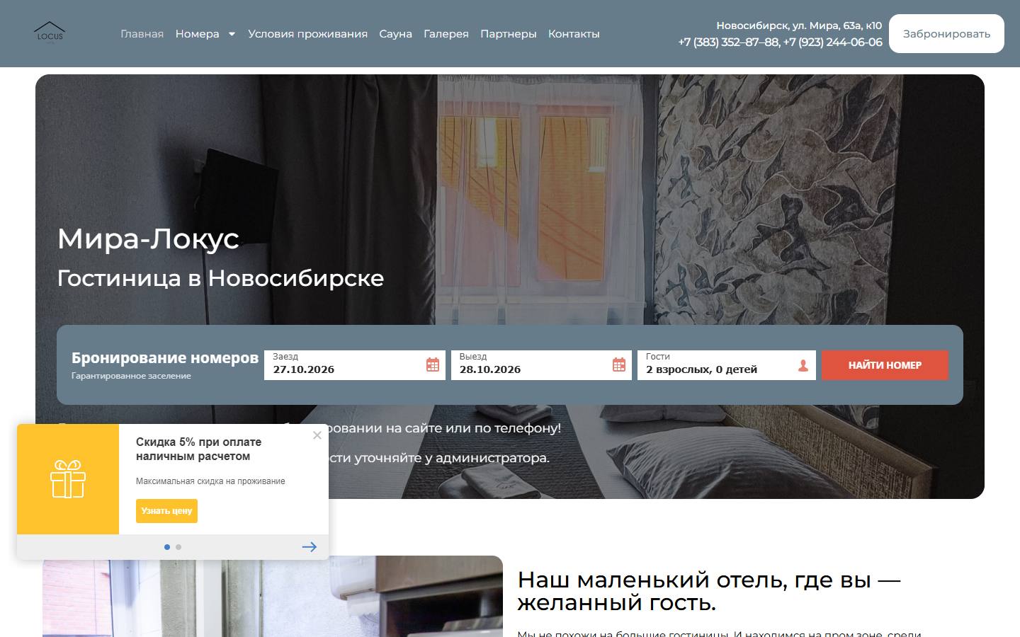
Task: Open the check-in calendar icon
Action: click(433, 365)
